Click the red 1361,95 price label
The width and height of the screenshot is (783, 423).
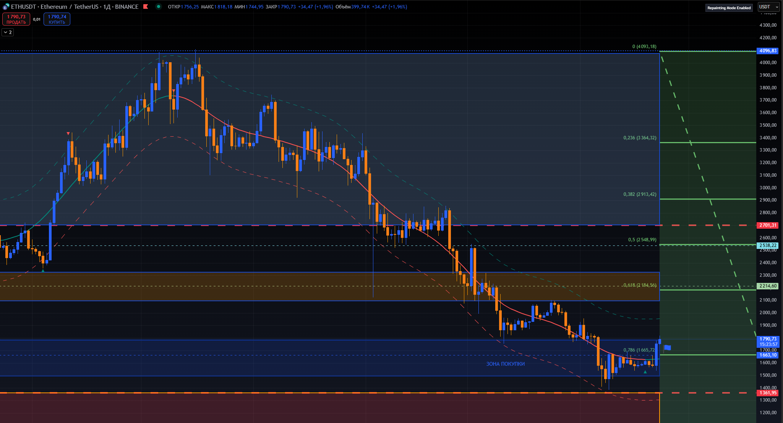(768, 393)
